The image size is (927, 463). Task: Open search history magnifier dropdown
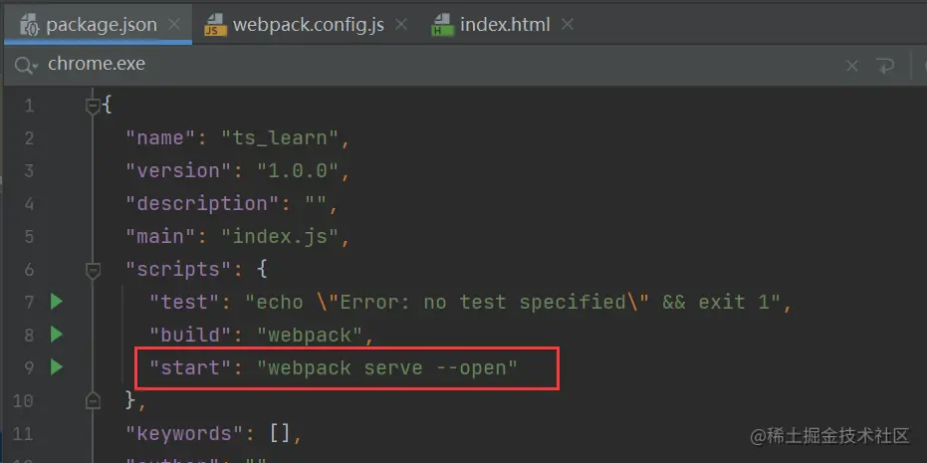[x=27, y=65]
